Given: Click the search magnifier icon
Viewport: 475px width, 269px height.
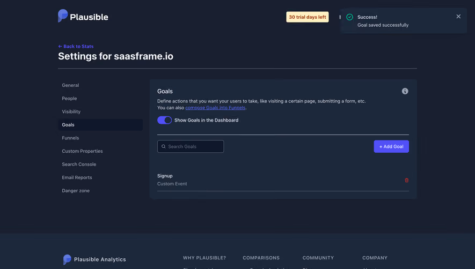Looking at the screenshot, I should click(164, 146).
